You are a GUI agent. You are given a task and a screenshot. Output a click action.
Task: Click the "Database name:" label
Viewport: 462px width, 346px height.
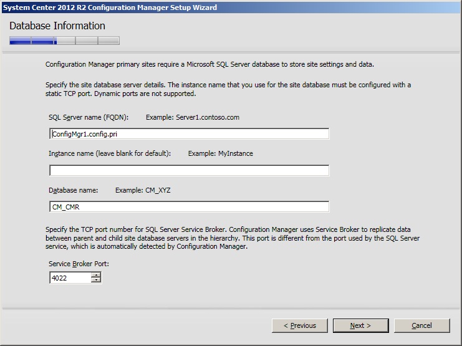[x=73, y=190]
